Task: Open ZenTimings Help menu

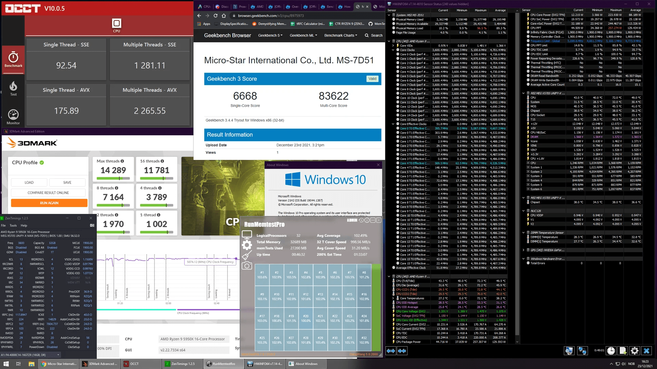Action: click(24, 225)
